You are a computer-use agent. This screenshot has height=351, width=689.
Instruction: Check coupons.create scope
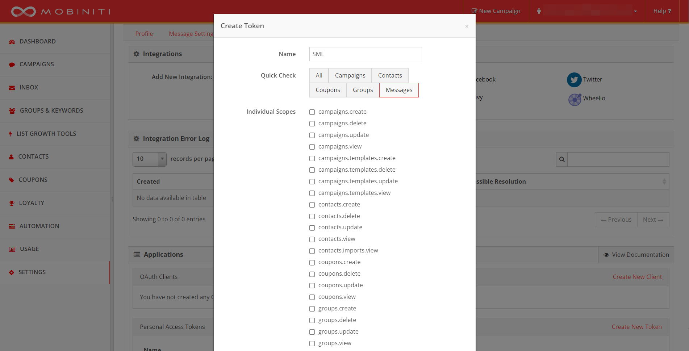point(312,263)
